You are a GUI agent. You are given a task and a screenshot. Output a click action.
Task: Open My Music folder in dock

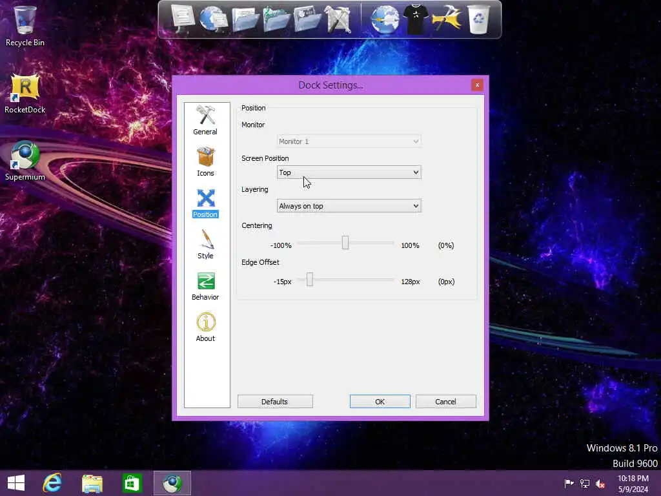click(276, 19)
